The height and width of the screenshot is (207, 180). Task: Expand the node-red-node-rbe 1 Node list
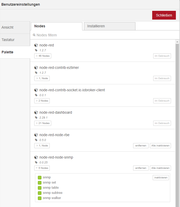point(42,146)
